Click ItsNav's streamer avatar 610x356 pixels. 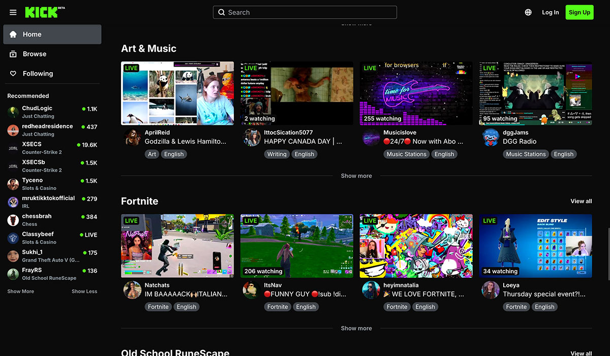point(252,290)
